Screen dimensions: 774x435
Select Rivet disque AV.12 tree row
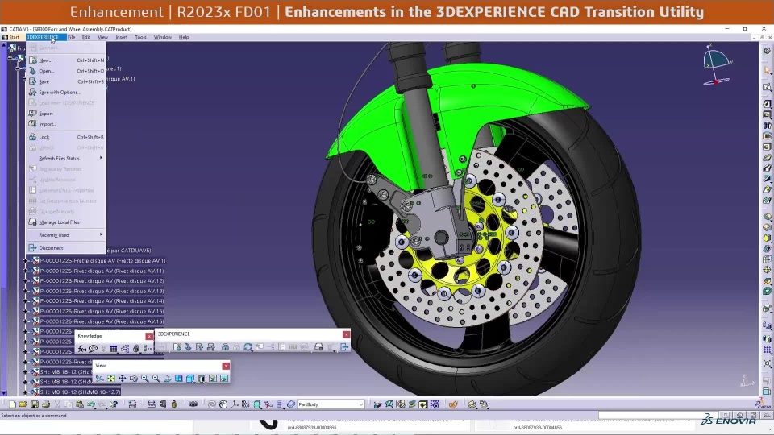pyautogui.click(x=102, y=280)
